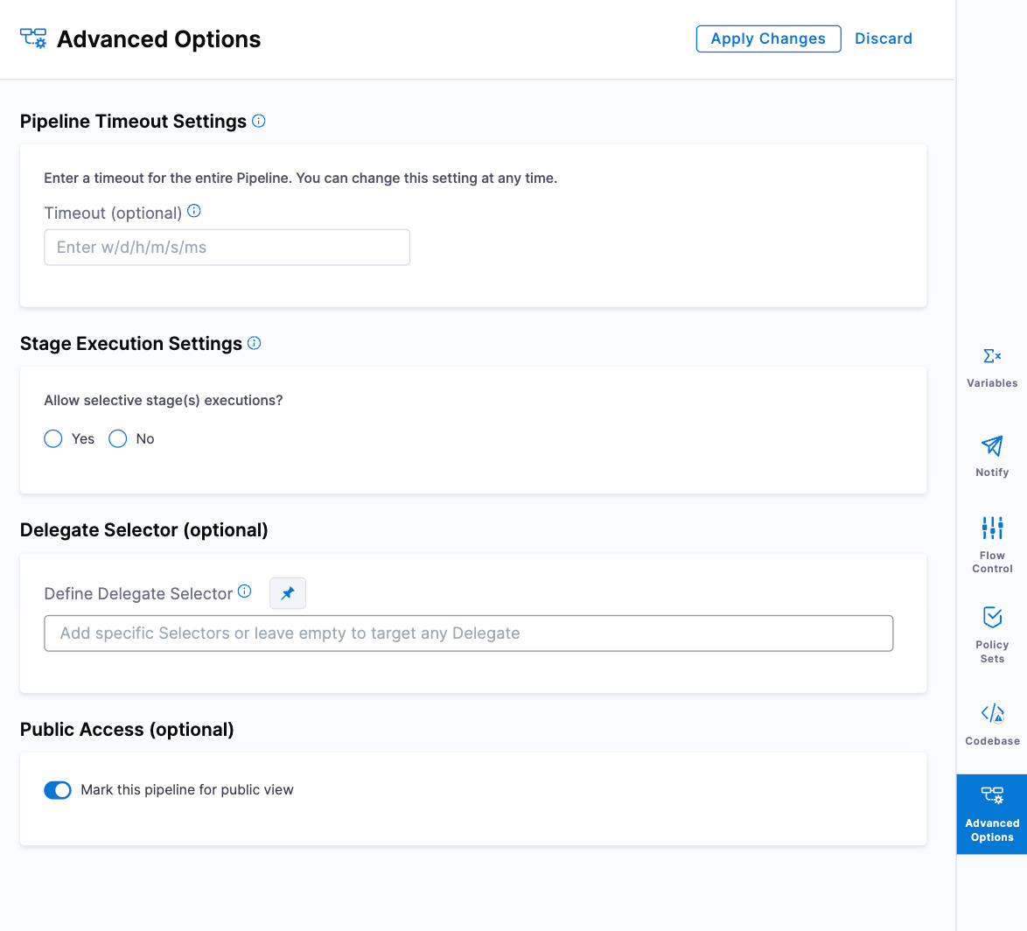Click the Advanced Options header icon
The image size is (1027, 931).
pos(33,38)
